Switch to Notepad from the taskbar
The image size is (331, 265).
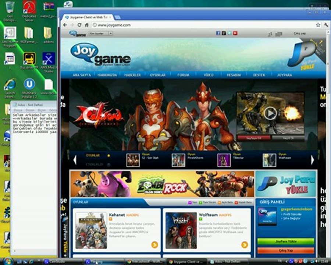228,262
